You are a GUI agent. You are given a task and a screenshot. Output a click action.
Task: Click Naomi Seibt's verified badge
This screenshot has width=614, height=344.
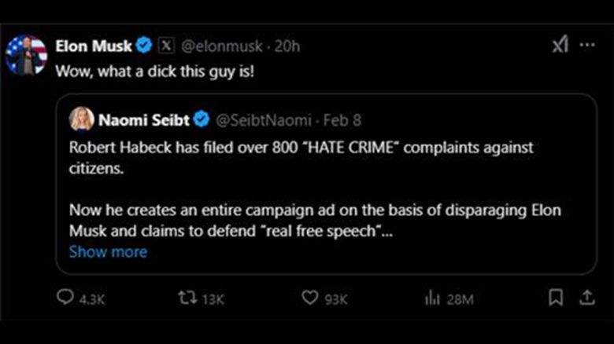coord(201,120)
